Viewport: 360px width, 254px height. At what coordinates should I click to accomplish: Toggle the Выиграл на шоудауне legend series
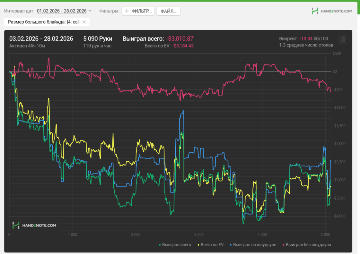253,245
